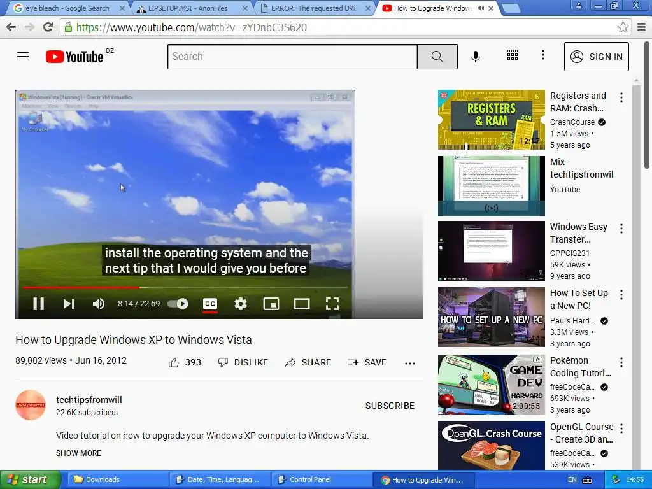The image size is (652, 489).
Task: SUBSCRIBE to techtipsfromwill
Action: [390, 406]
